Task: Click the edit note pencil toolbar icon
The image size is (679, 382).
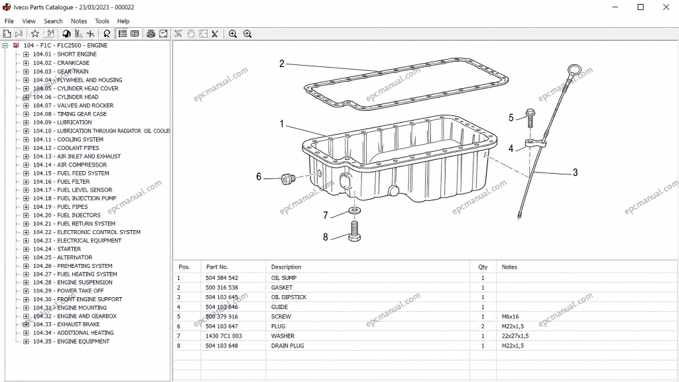Action: pyautogui.click(x=49, y=34)
